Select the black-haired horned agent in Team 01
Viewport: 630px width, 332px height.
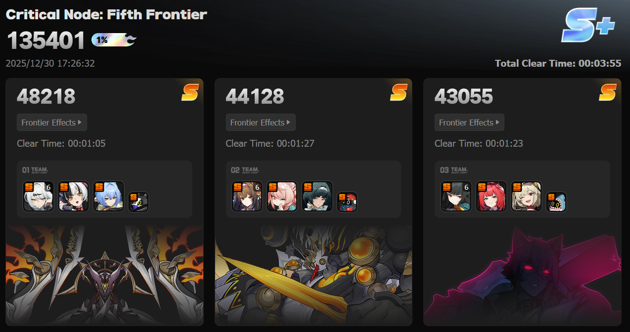pos(73,196)
